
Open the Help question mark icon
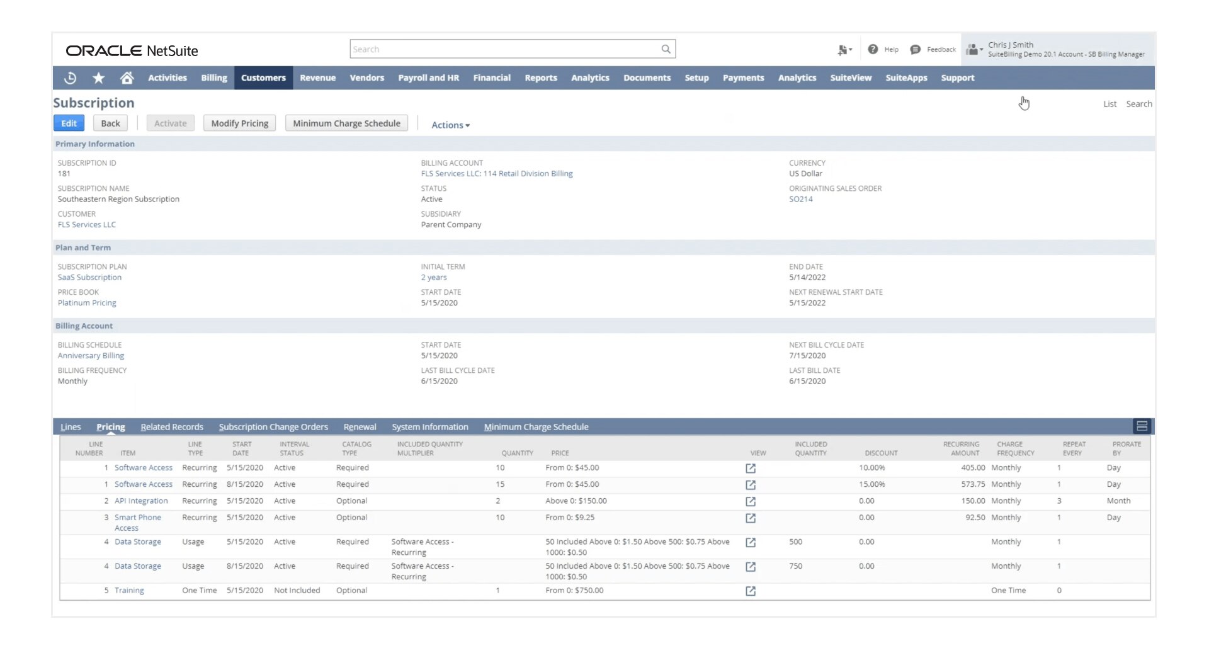point(873,49)
